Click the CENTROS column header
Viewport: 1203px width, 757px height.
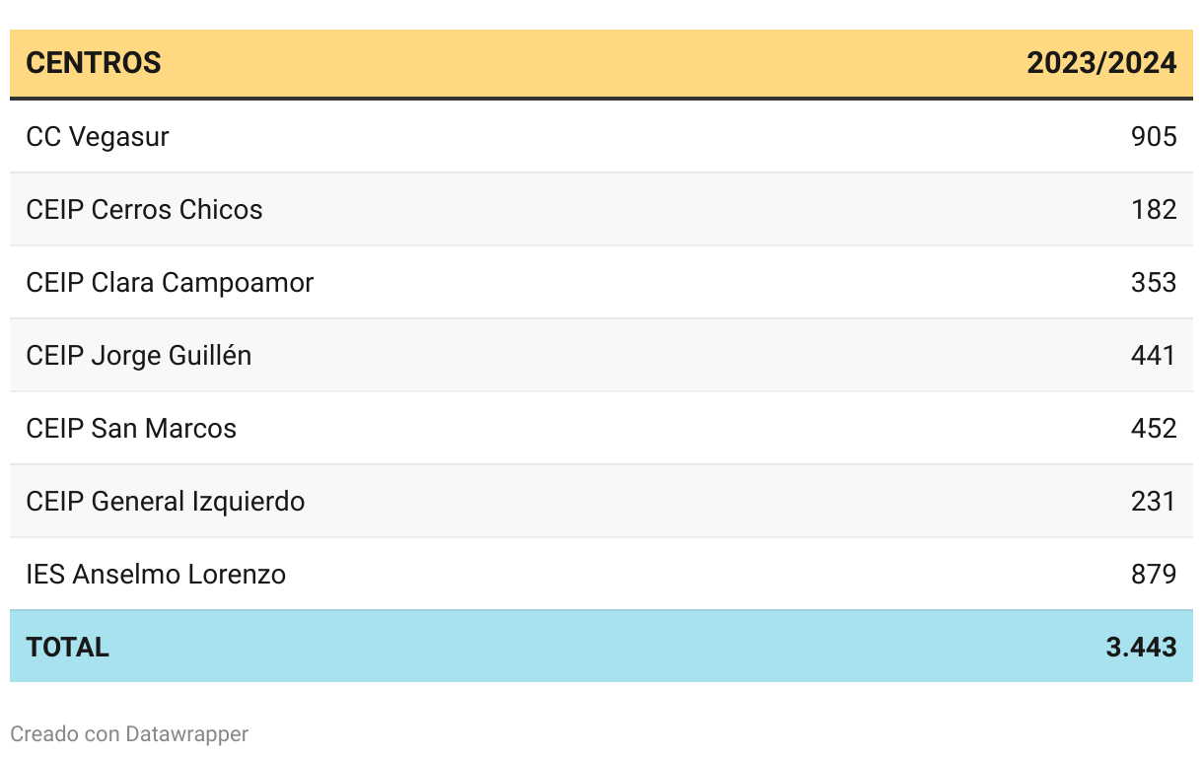94,63
